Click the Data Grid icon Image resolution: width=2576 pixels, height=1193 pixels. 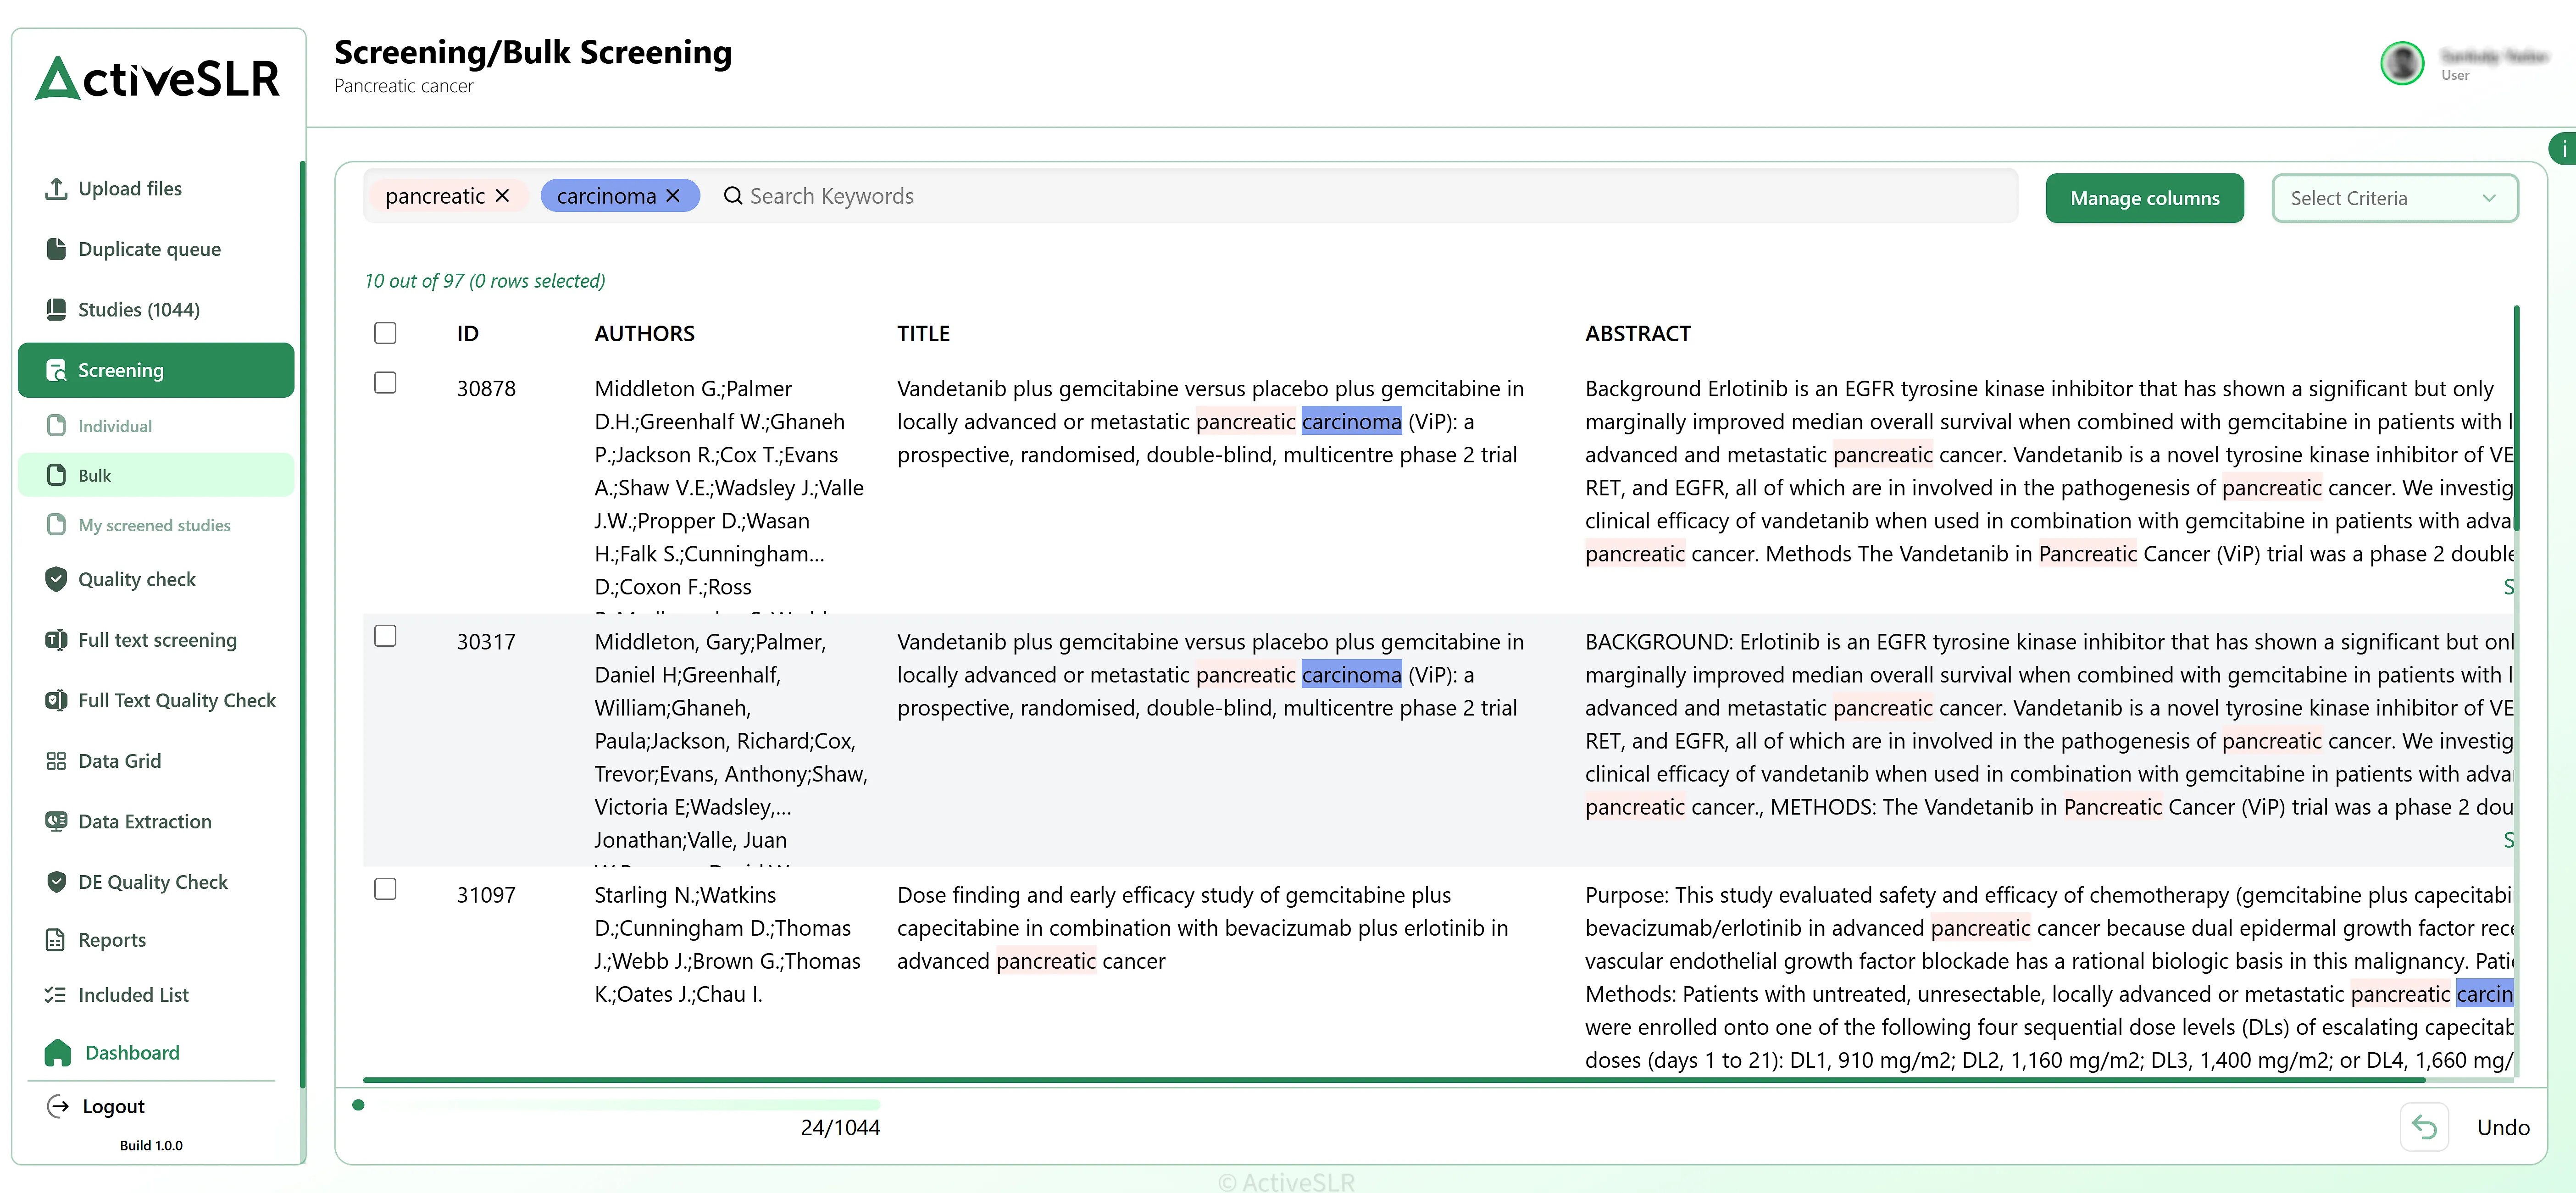56,761
